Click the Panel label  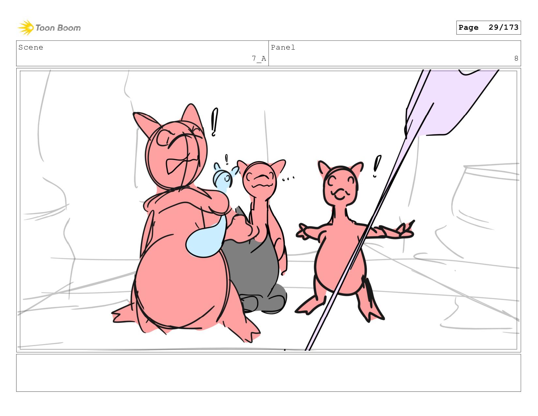pos(283,47)
